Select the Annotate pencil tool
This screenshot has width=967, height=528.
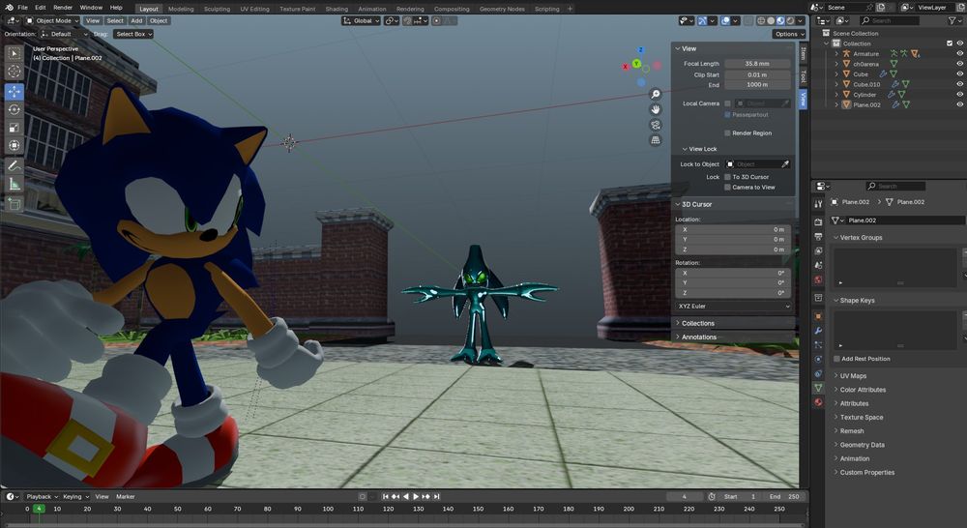[14, 166]
